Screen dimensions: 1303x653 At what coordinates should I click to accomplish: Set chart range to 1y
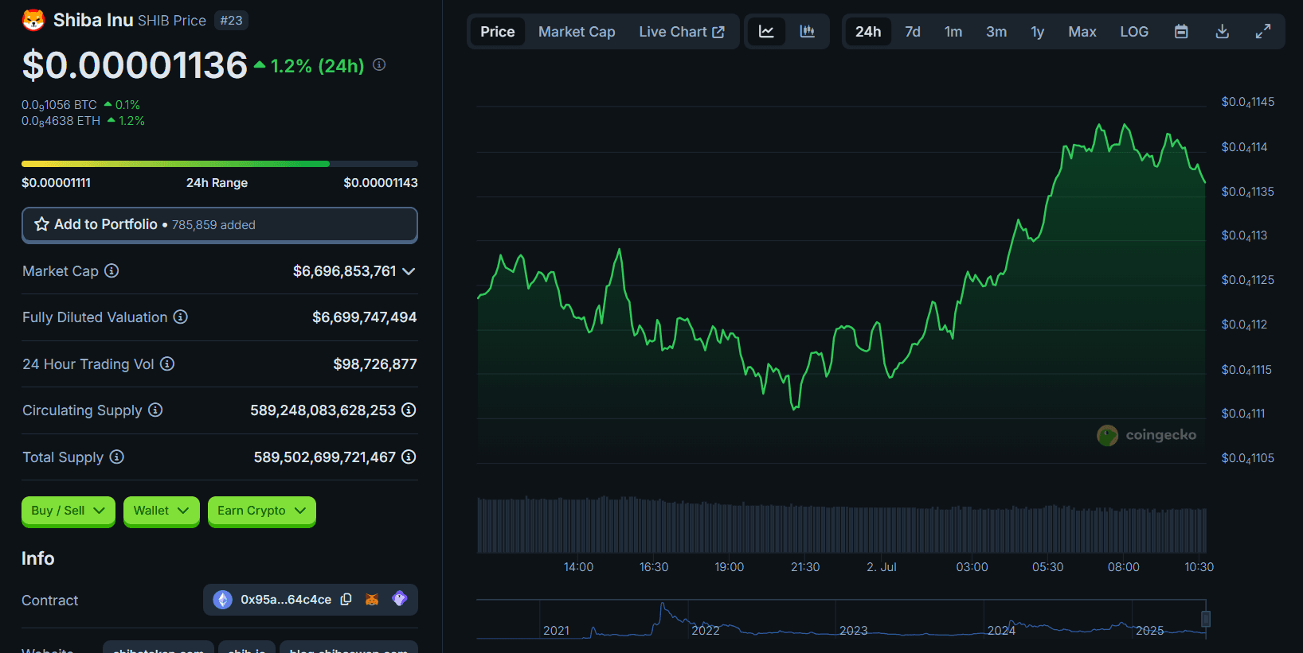tap(1038, 32)
